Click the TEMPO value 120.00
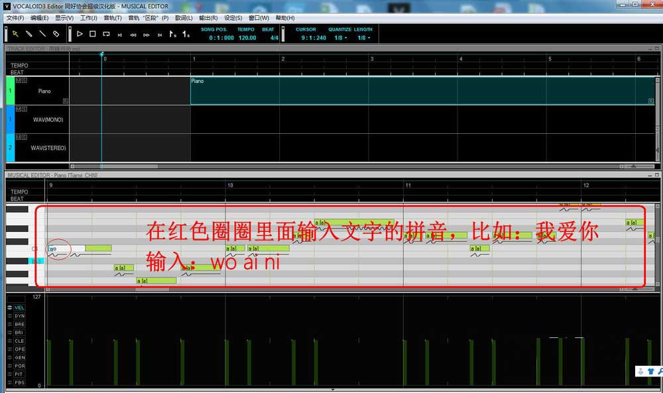This screenshot has width=663, height=393. (247, 38)
